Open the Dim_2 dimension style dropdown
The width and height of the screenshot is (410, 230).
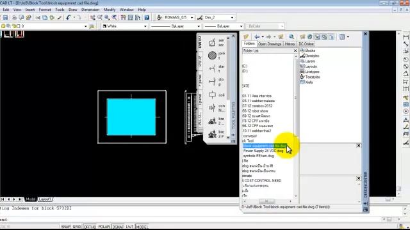pos(232,17)
